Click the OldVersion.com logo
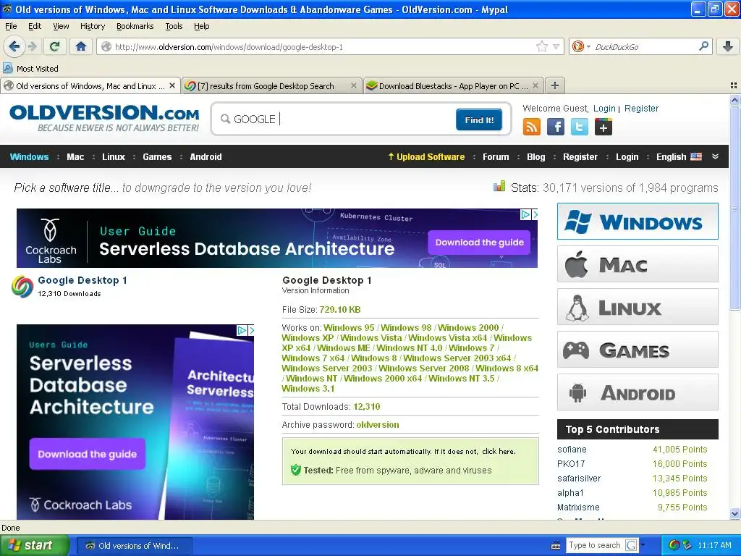 pos(104,118)
